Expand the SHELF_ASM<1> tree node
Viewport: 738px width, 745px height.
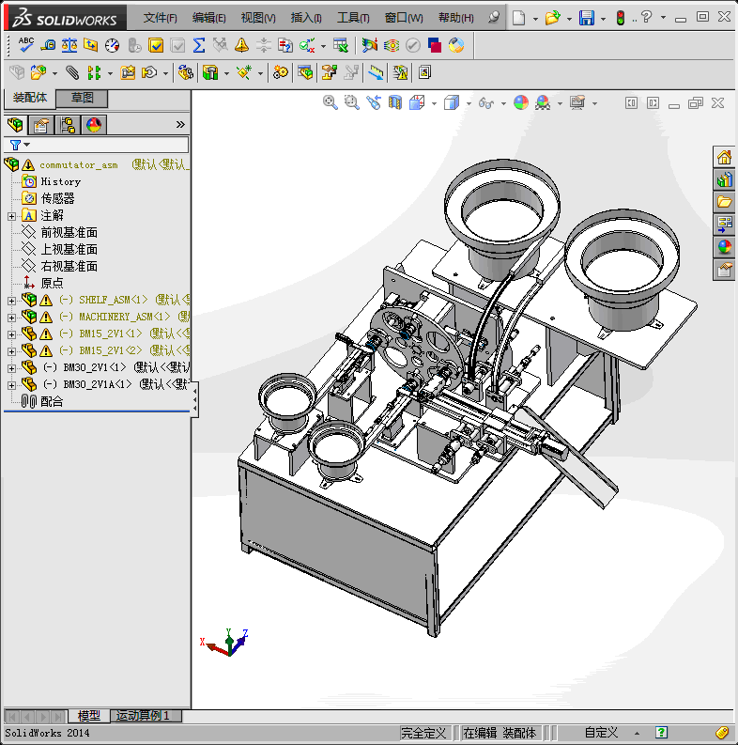point(11,301)
